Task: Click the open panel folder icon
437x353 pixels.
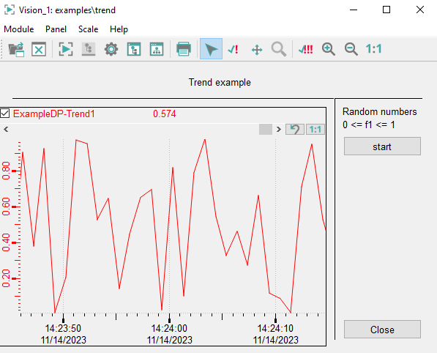Action: click(x=16, y=49)
